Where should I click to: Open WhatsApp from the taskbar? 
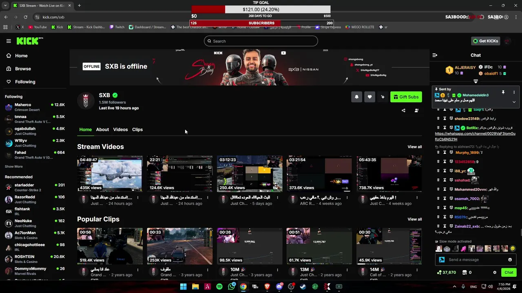pos(231,286)
